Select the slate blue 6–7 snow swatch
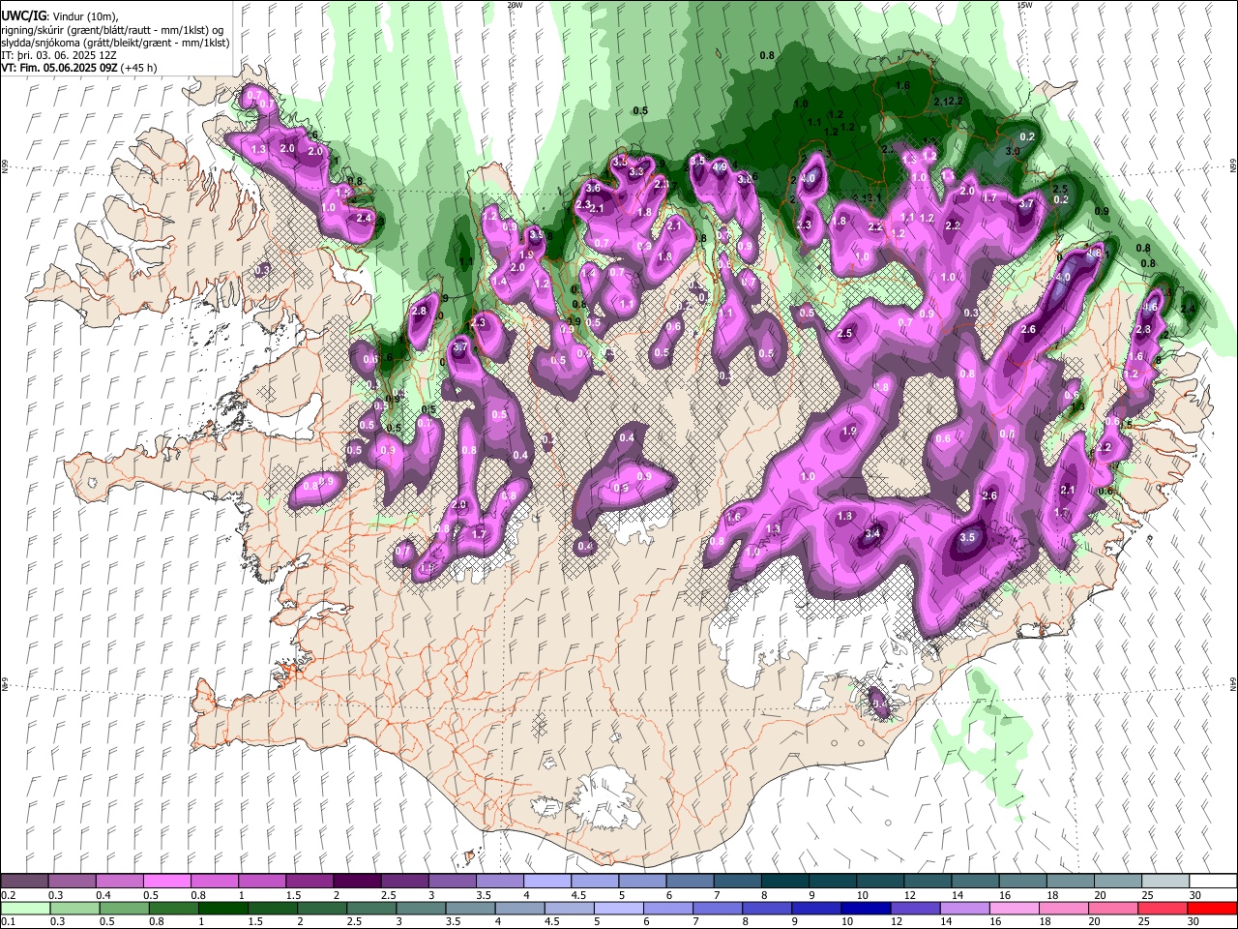The height and width of the screenshot is (929, 1238). pos(690,881)
